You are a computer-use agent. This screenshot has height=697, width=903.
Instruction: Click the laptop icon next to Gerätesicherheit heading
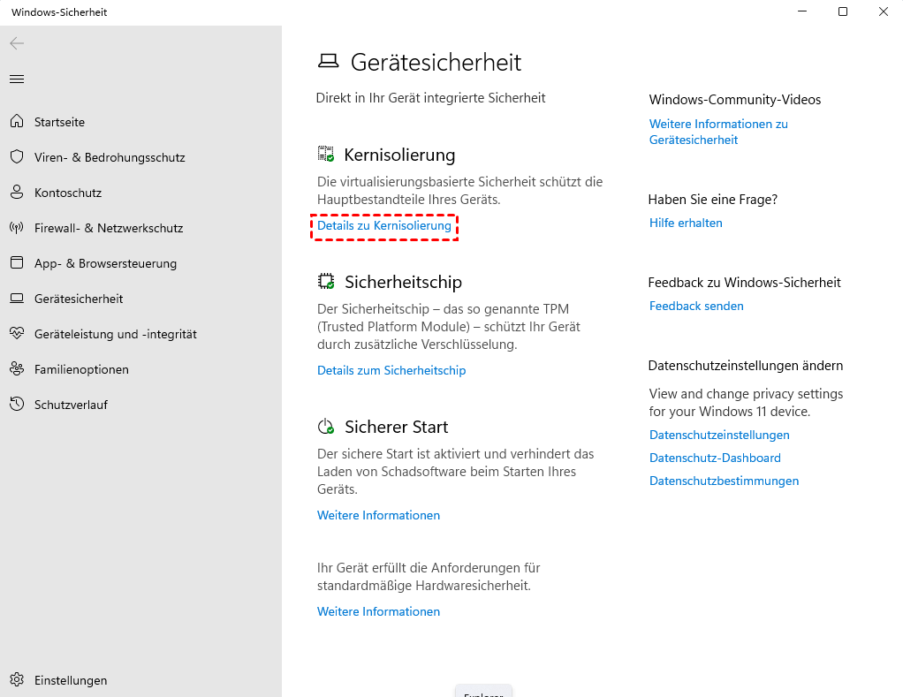329,61
